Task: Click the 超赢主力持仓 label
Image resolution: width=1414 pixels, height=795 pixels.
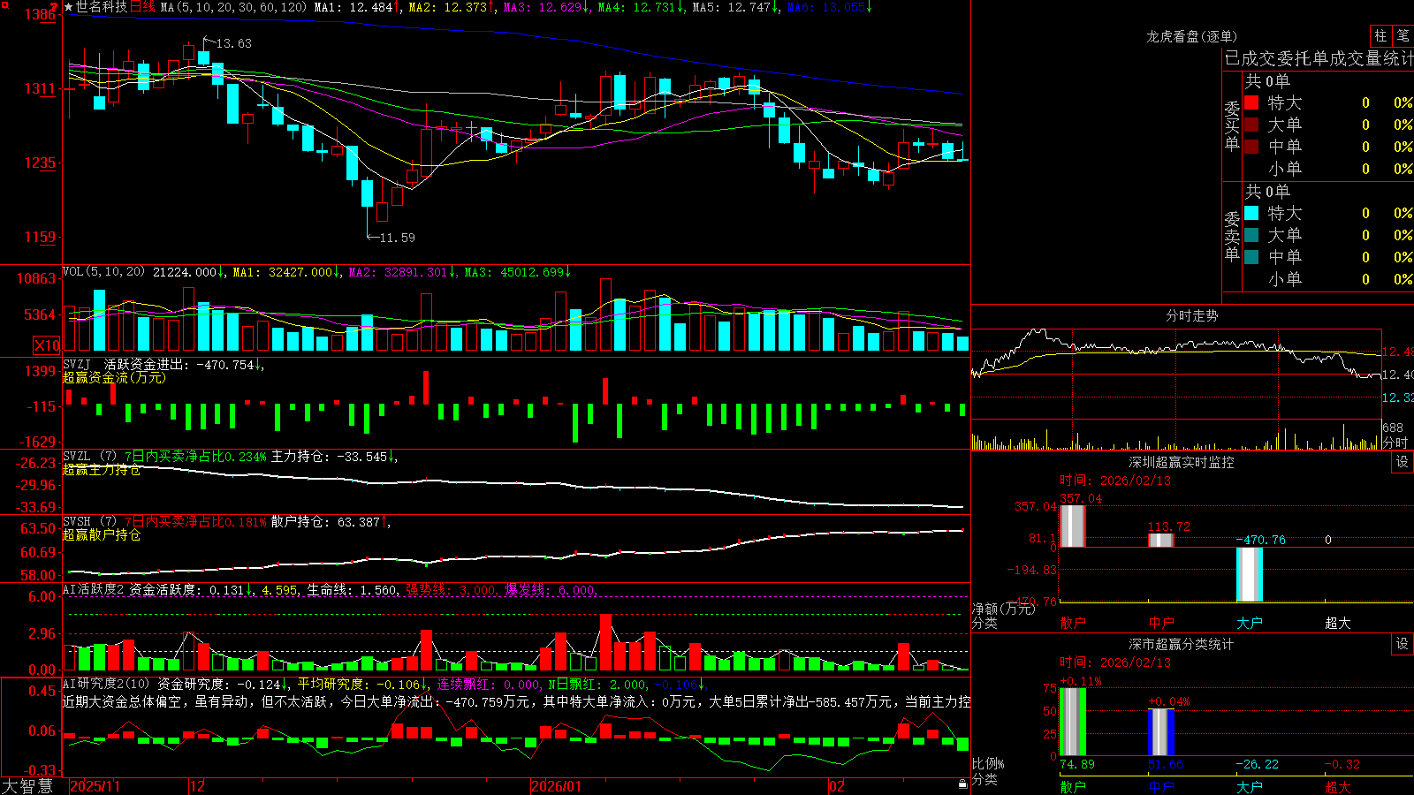Action: 102,469
